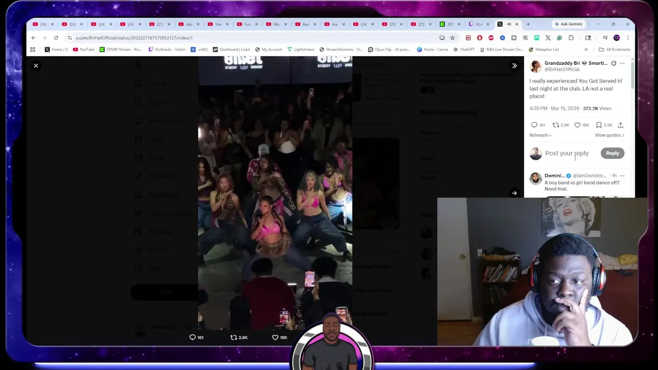This screenshot has height=370, width=658.
Task: Open the media control icon in the toolbar
Action: coord(605,38)
